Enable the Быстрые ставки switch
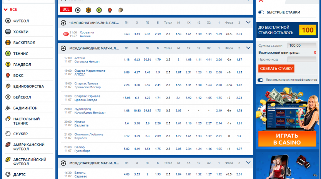 (x=261, y=12)
